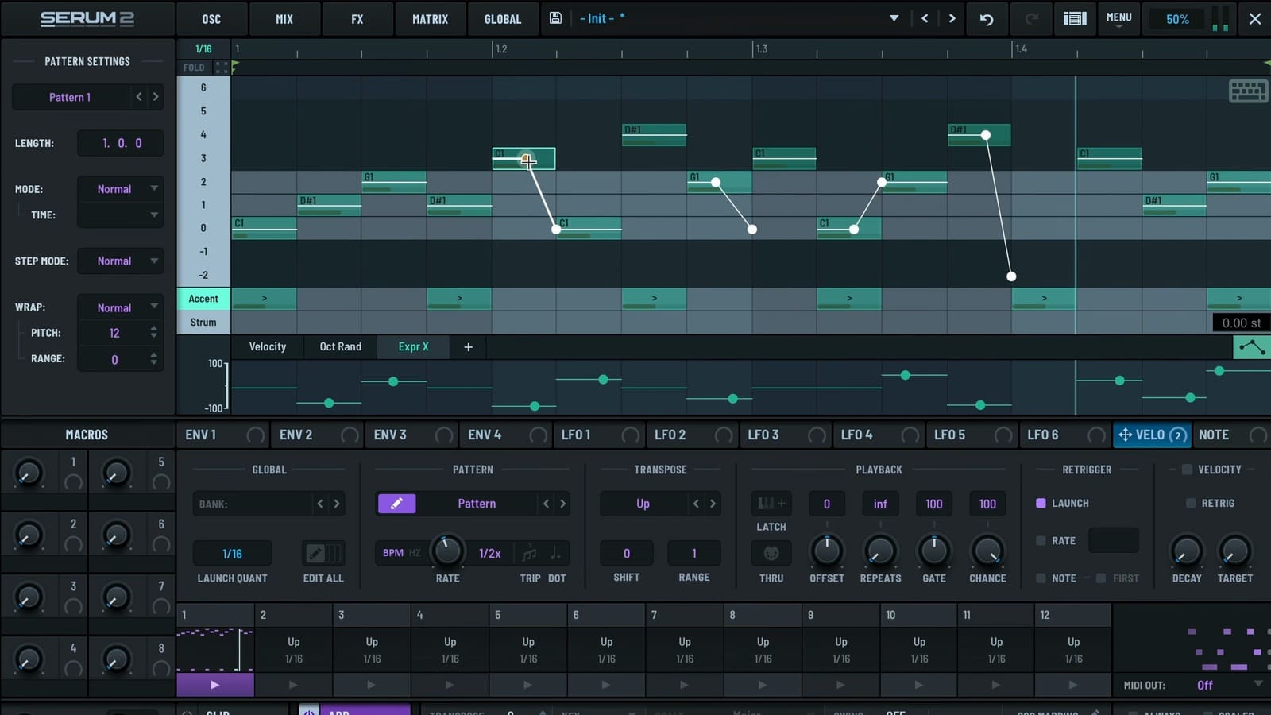Click the Rate knob
This screenshot has height=715, width=1271.
447,551
